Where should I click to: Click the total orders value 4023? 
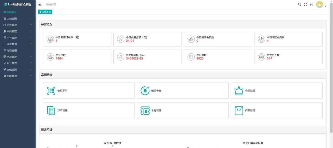point(200,59)
